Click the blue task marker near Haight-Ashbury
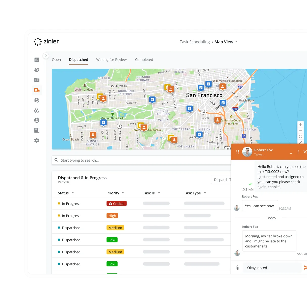The width and height of the screenshot is (307, 307). coord(190,109)
